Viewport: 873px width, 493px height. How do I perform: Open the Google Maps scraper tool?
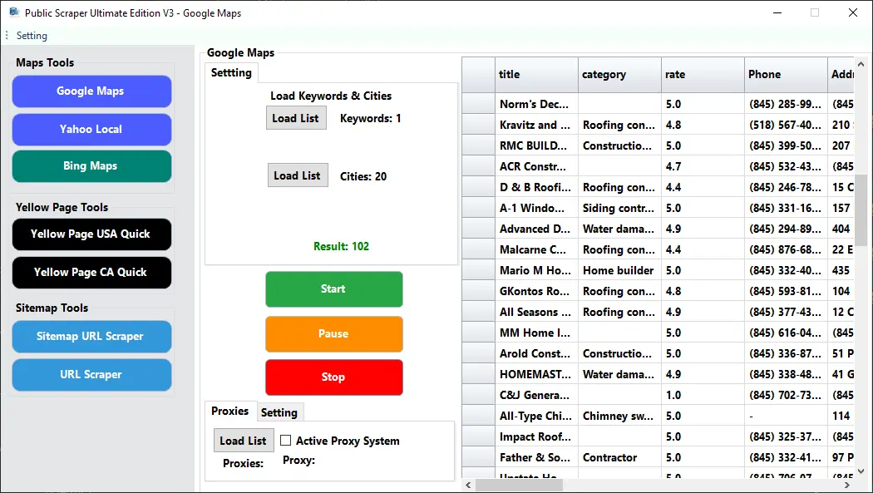91,91
